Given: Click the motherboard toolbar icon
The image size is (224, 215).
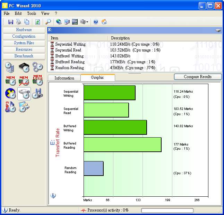Looking at the screenshot, I should (75, 22).
